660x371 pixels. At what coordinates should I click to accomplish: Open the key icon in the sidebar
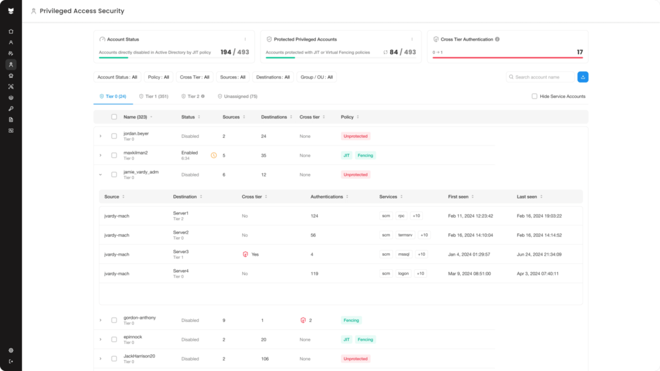click(x=11, y=108)
